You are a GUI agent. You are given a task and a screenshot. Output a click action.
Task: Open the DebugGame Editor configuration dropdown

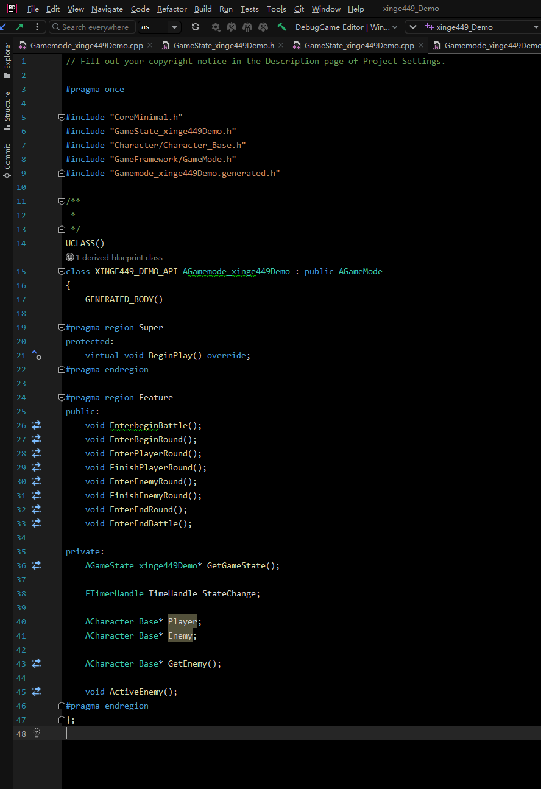point(346,27)
